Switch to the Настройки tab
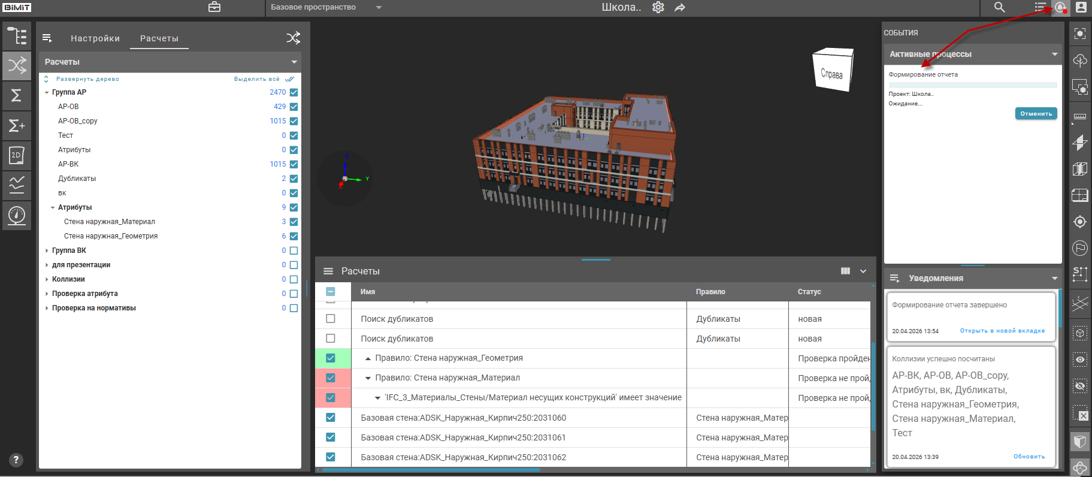The height and width of the screenshot is (477, 1092). coord(95,38)
